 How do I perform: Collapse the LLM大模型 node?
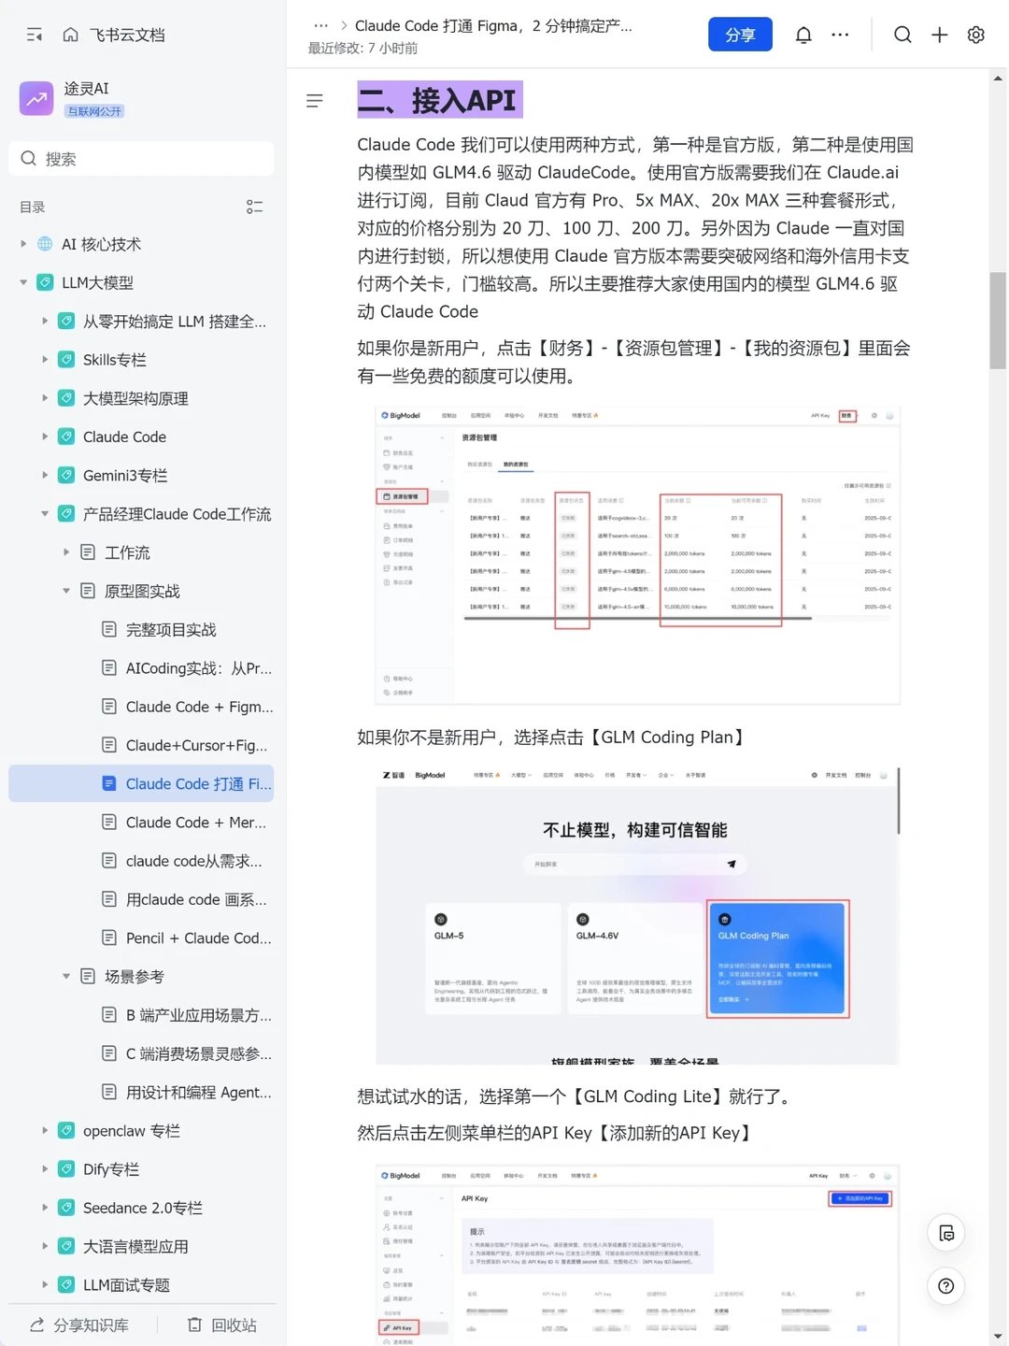tap(23, 282)
